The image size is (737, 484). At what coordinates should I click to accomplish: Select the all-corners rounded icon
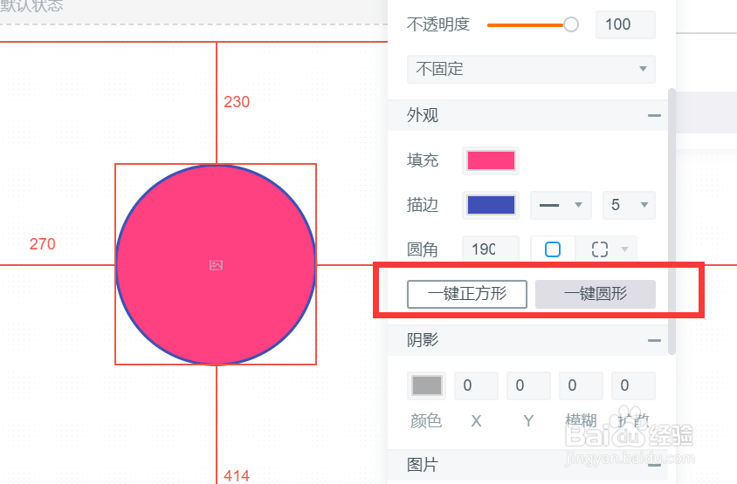[x=553, y=250]
